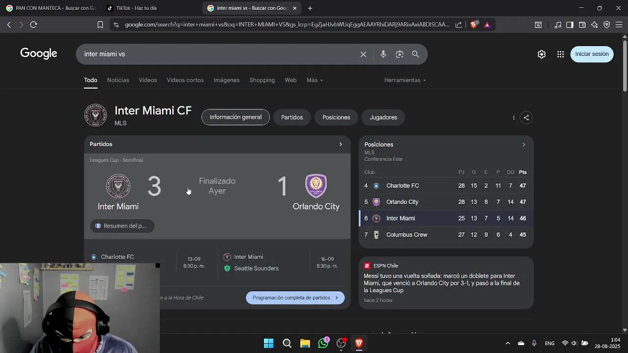Expand the Más search filter dropdown
The height and width of the screenshot is (353, 628).
[x=314, y=80]
